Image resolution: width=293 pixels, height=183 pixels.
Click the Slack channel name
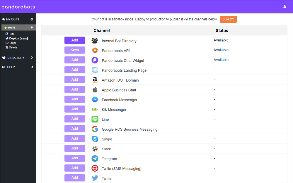point(106,149)
